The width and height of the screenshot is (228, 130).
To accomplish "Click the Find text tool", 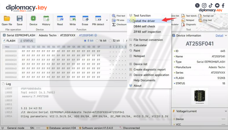I will (x=118, y=16).
